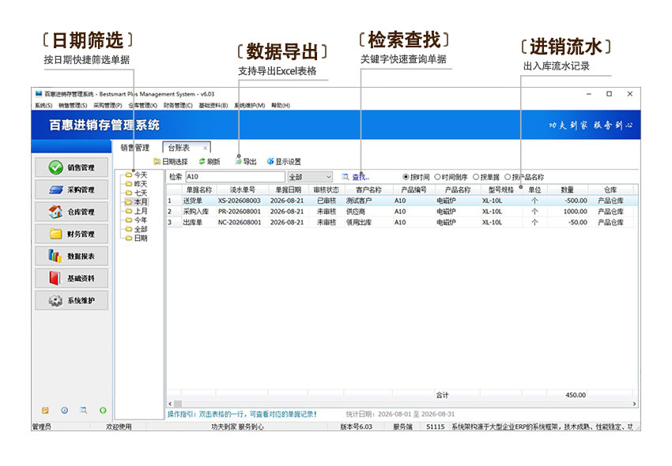
Task: Click 版本号6.03 in status bar
Action: tap(356, 427)
